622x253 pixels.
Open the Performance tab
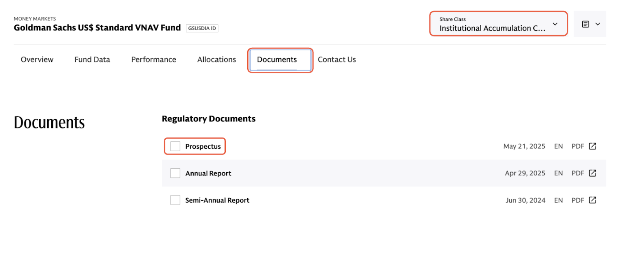click(x=154, y=59)
